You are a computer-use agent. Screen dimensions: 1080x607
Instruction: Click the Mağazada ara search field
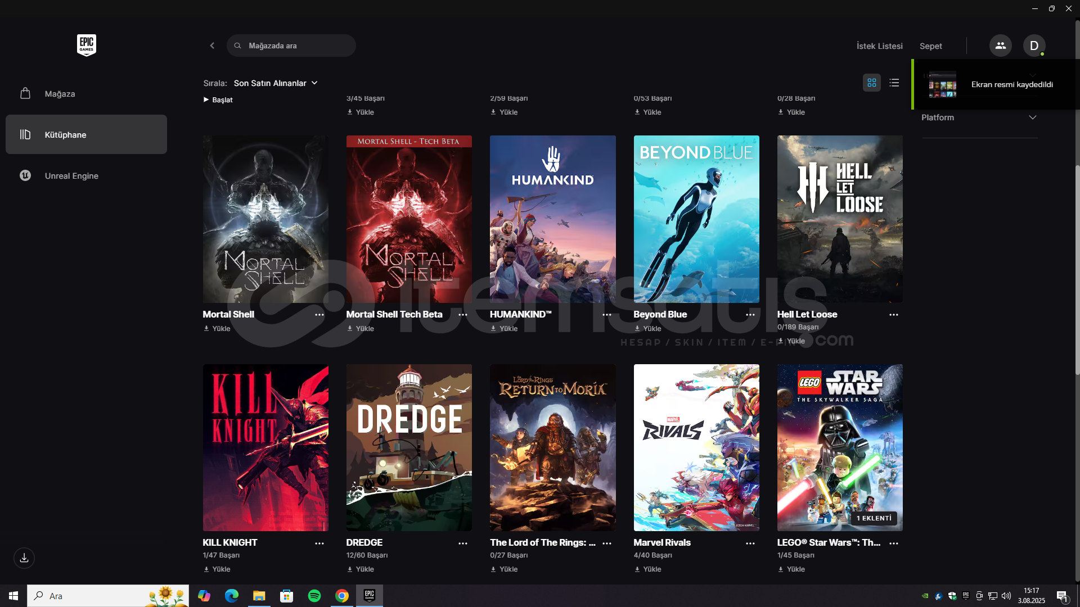(x=291, y=46)
